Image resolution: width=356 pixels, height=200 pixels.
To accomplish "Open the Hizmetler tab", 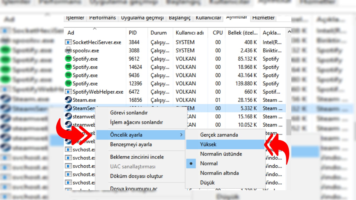I will click(263, 18).
